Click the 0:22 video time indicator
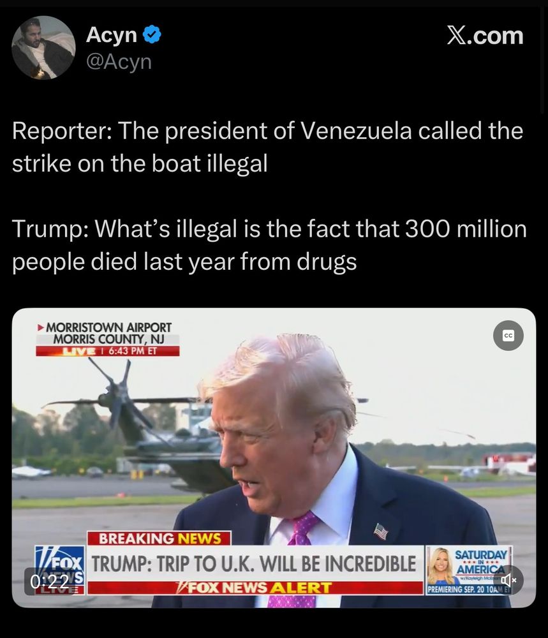 [50, 581]
